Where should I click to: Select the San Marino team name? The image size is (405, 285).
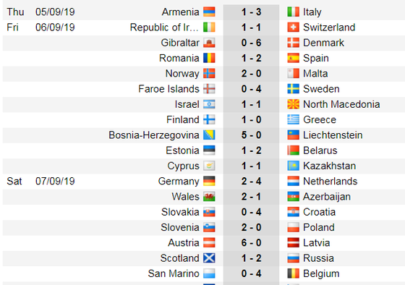(x=174, y=273)
